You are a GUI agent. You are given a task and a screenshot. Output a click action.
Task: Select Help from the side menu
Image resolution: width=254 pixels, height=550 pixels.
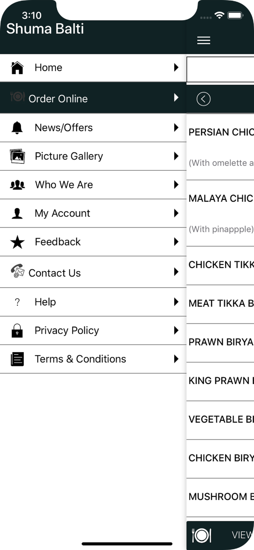(x=45, y=302)
